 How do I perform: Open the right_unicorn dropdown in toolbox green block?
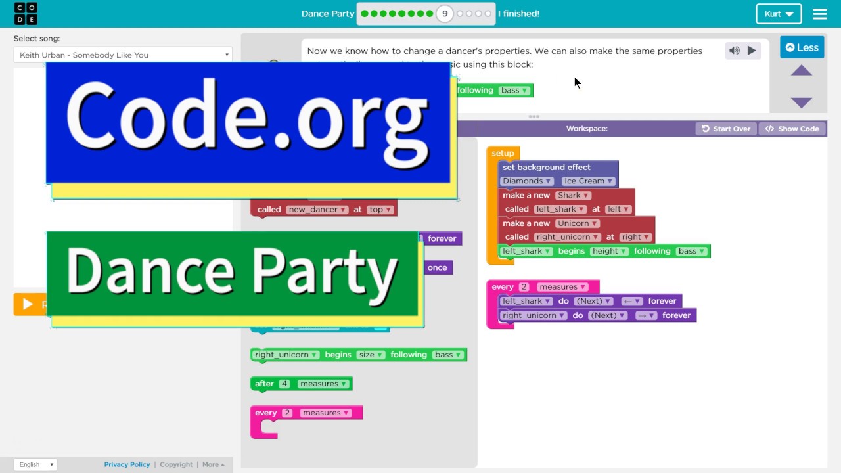pyautogui.click(x=286, y=355)
